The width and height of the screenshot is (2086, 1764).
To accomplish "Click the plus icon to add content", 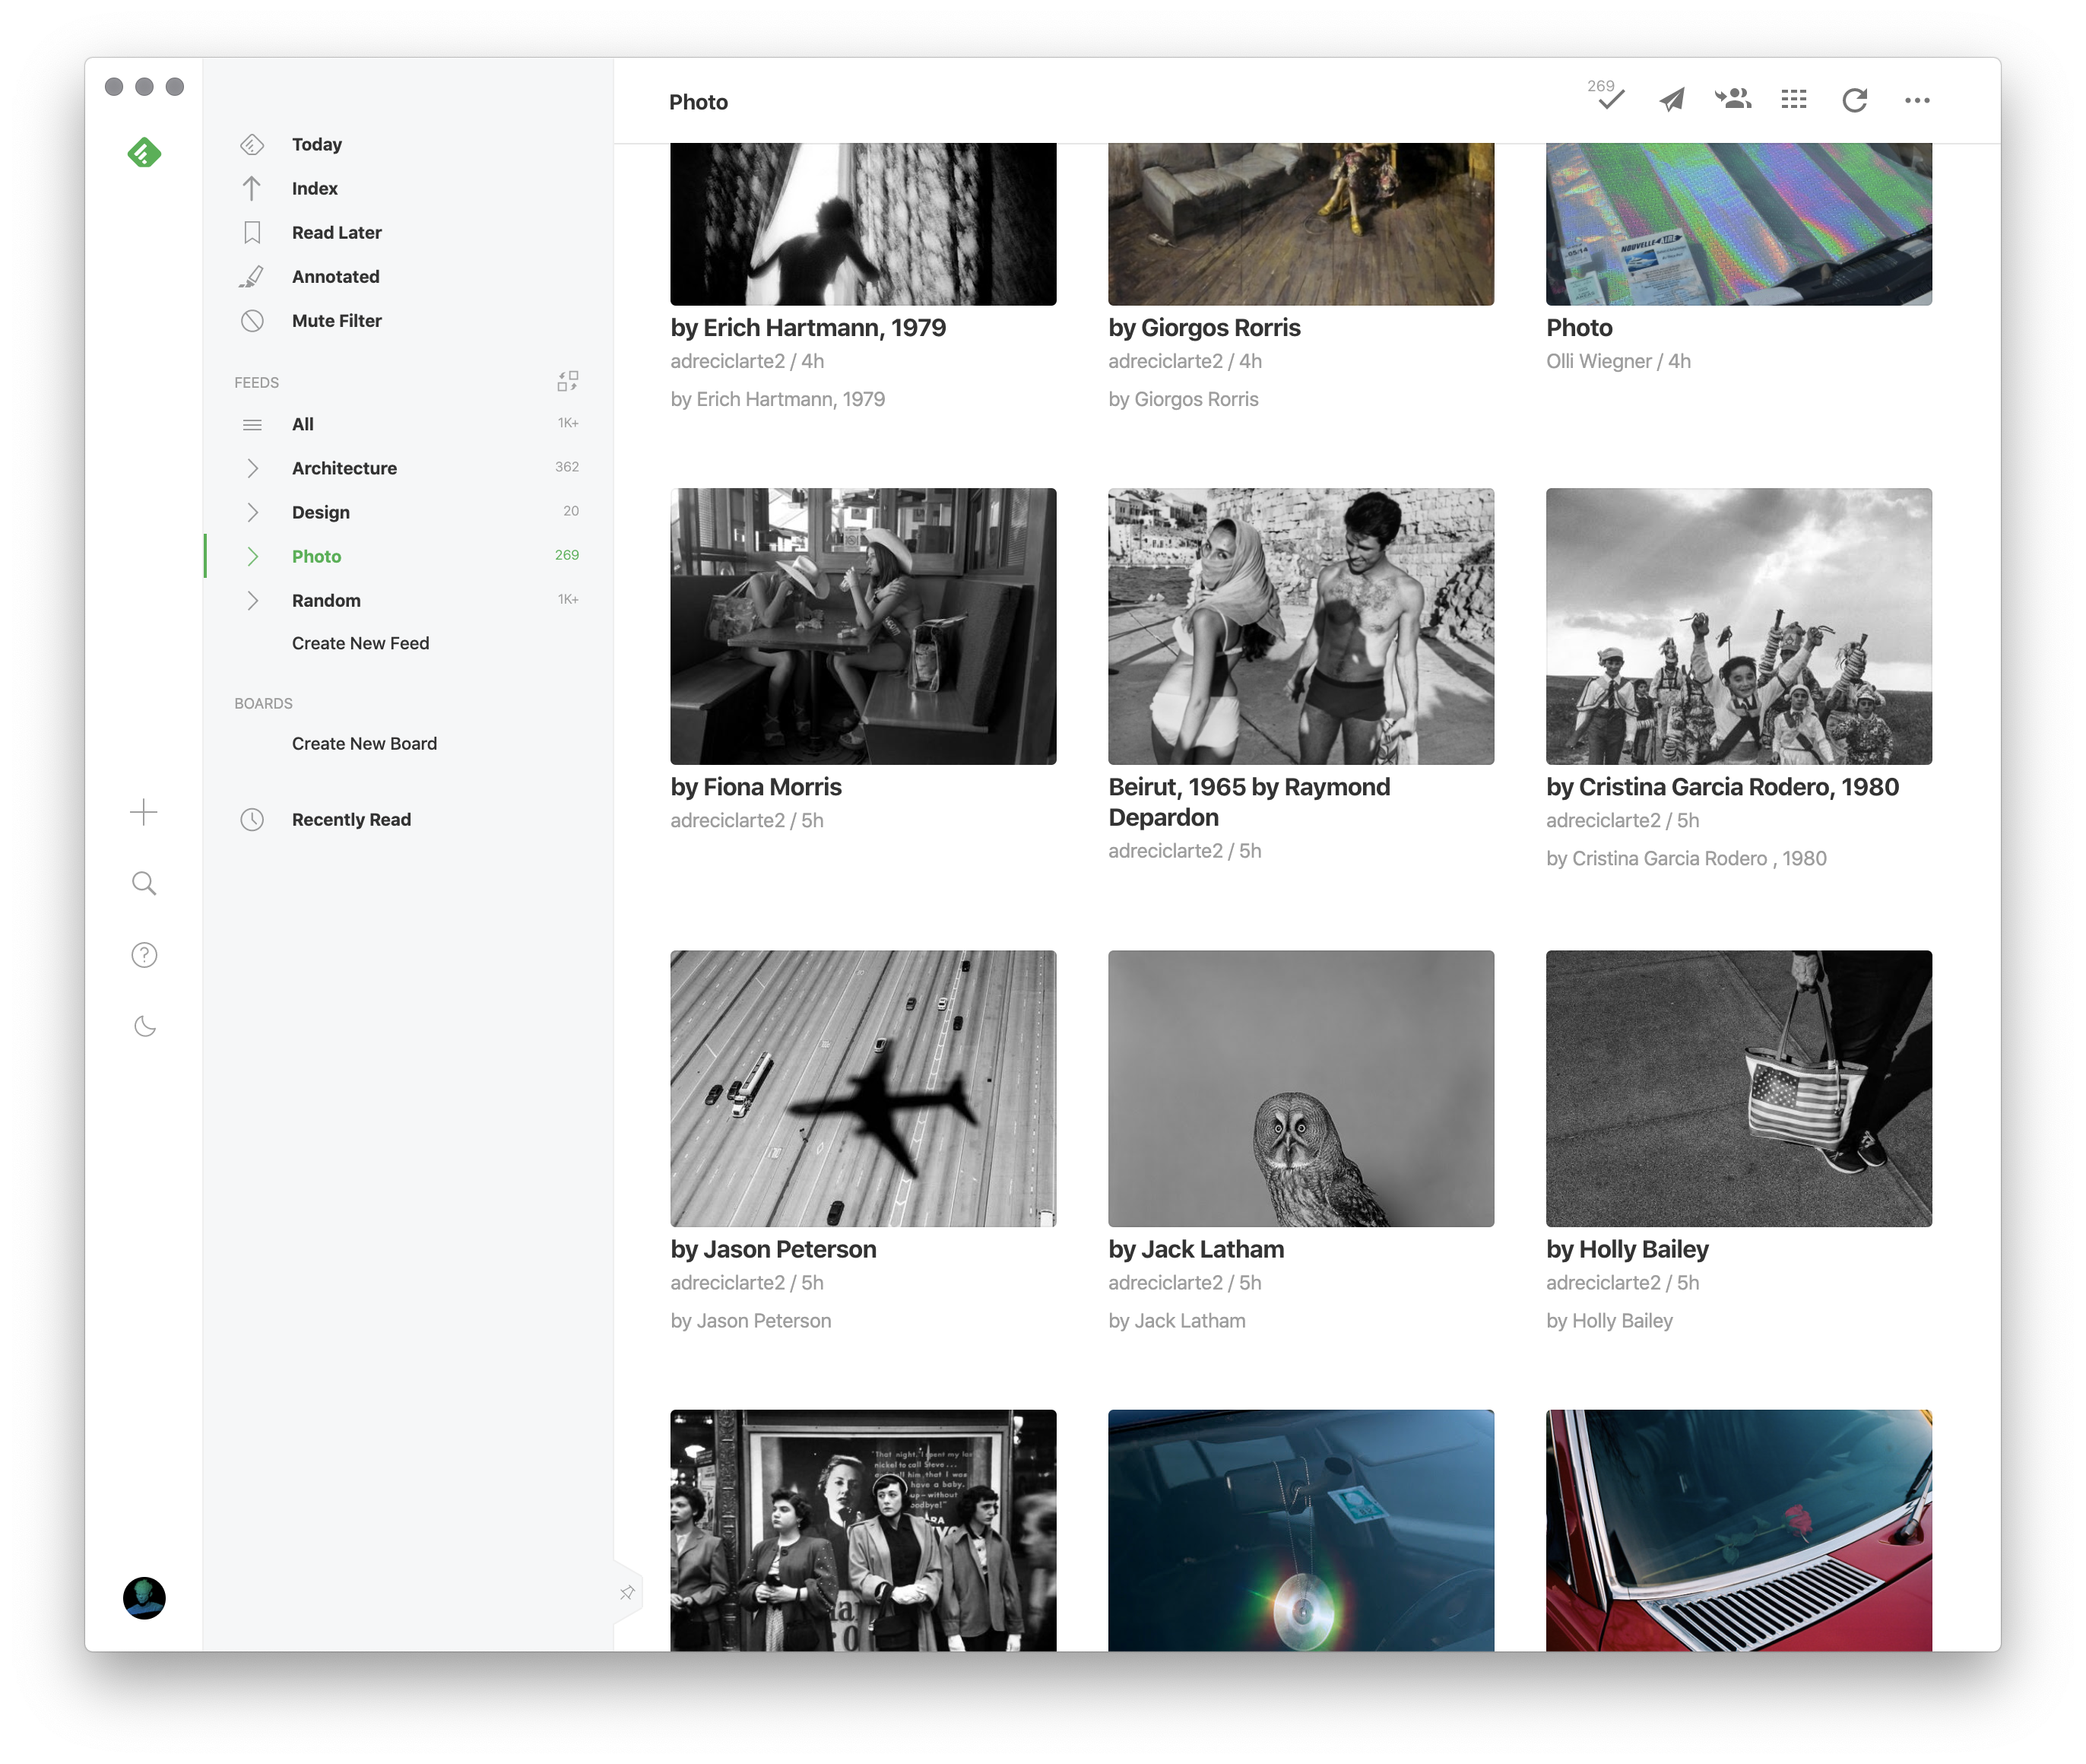I will (144, 812).
